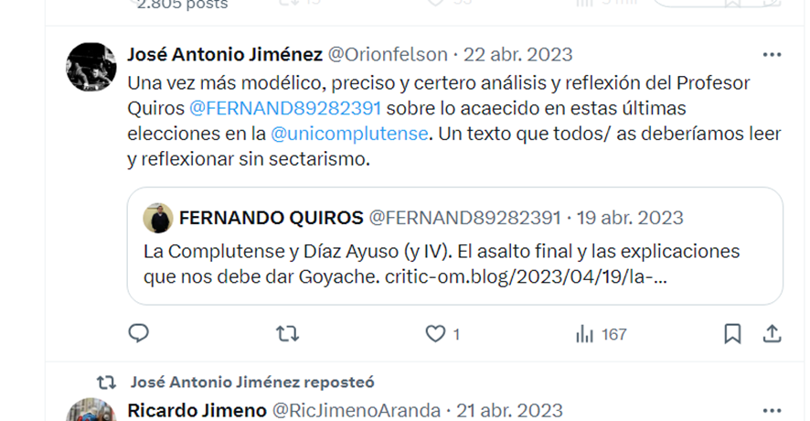Click the @unicomplutense mention link
Image resolution: width=810 pixels, height=421 pixels.
[x=350, y=134]
